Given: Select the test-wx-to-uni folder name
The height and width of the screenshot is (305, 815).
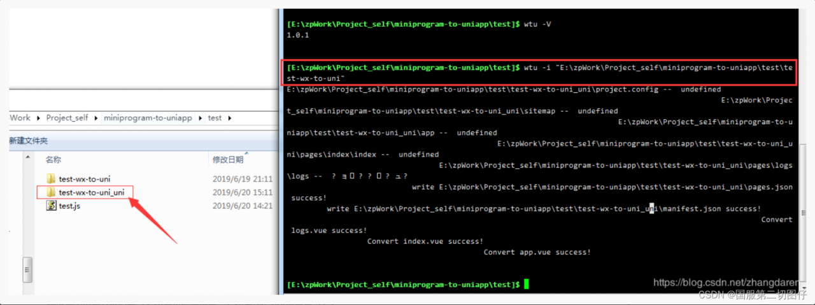Looking at the screenshot, I should coord(84,179).
